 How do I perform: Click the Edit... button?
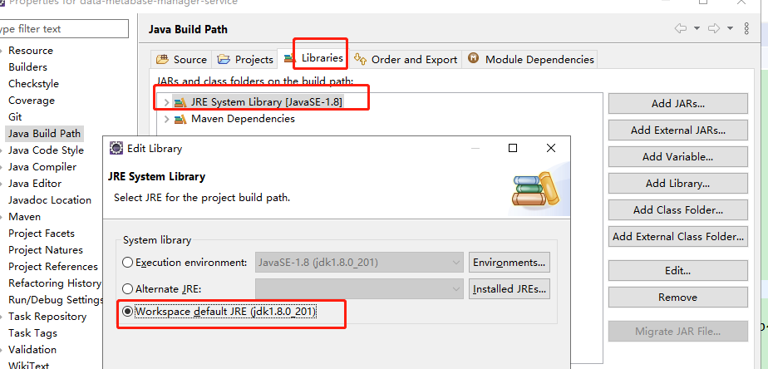click(678, 270)
